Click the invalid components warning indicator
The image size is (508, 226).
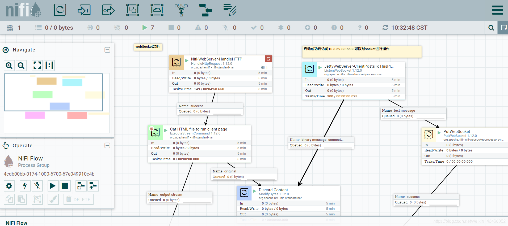pos(201,28)
